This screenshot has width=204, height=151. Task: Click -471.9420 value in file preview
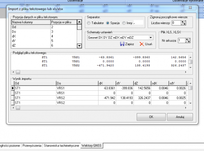(105, 66)
